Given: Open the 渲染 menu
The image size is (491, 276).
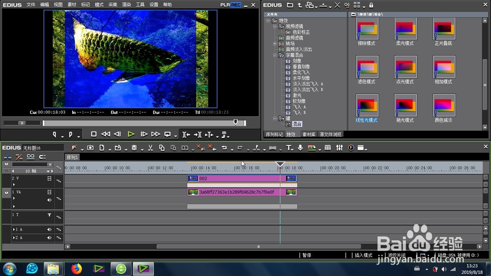Looking at the screenshot, I should [x=126, y=5].
